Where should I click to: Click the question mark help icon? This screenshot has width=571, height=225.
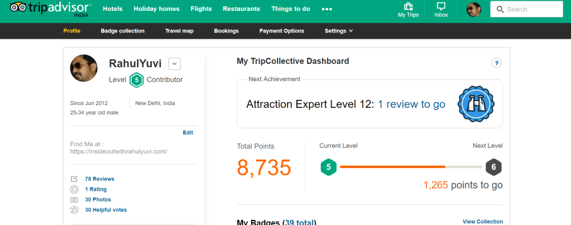(496, 63)
